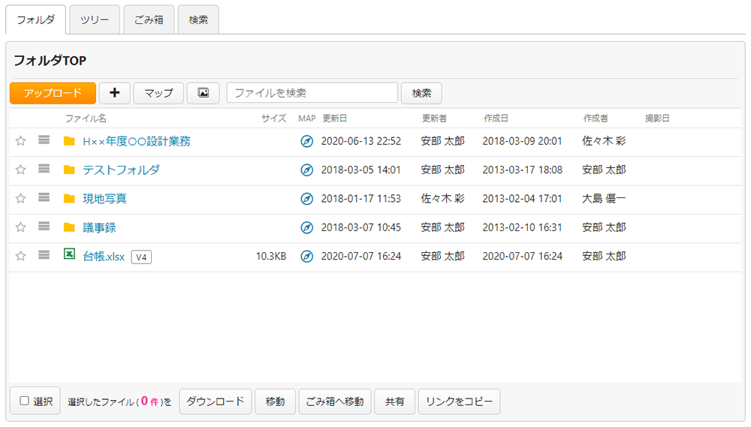Viewport: 751px width, 427px height.
Task: Open the H××年度○○設計業務 folder link
Action: pyautogui.click(x=136, y=141)
